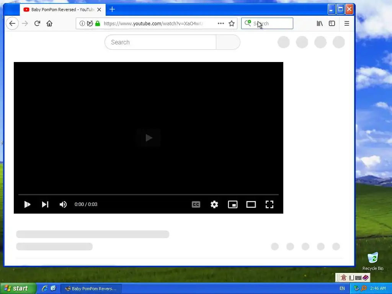
Task: Switch to miniplayer mode
Action: point(233,204)
